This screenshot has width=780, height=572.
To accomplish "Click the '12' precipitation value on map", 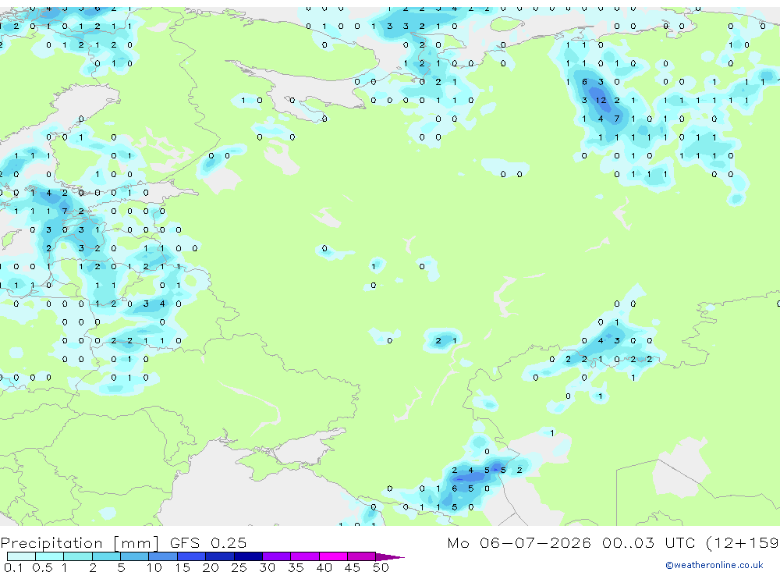I will pos(601,100).
